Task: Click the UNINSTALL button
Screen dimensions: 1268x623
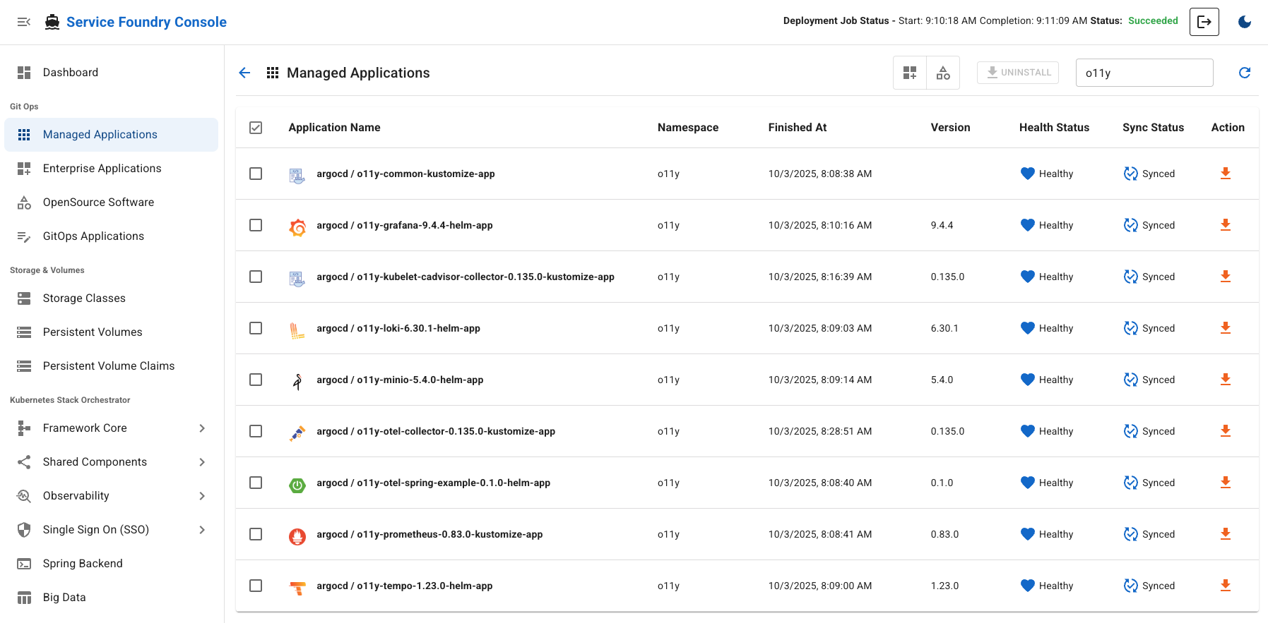Action: coord(1018,73)
